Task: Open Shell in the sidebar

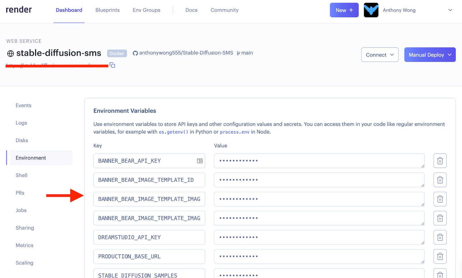Action: (x=22, y=175)
